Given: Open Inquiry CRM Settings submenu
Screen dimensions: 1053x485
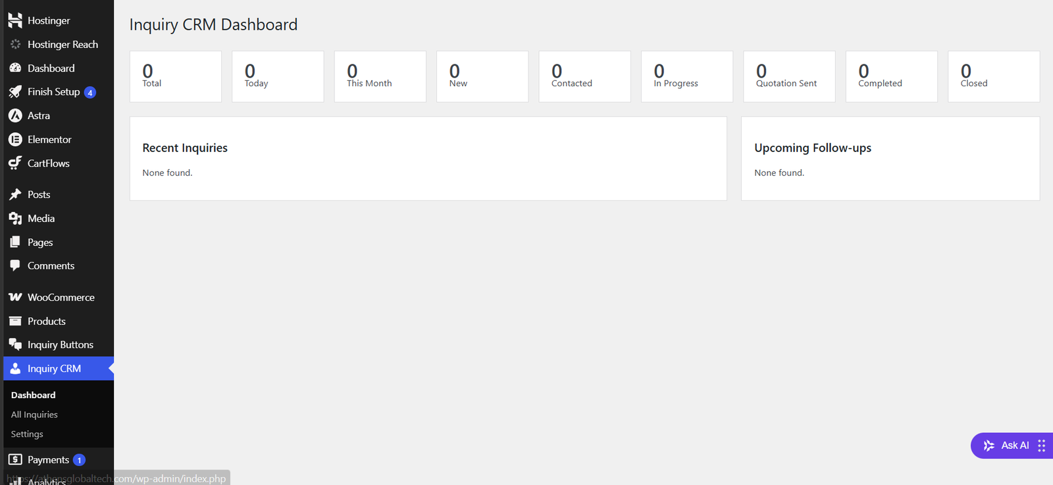Looking at the screenshot, I should coord(27,434).
